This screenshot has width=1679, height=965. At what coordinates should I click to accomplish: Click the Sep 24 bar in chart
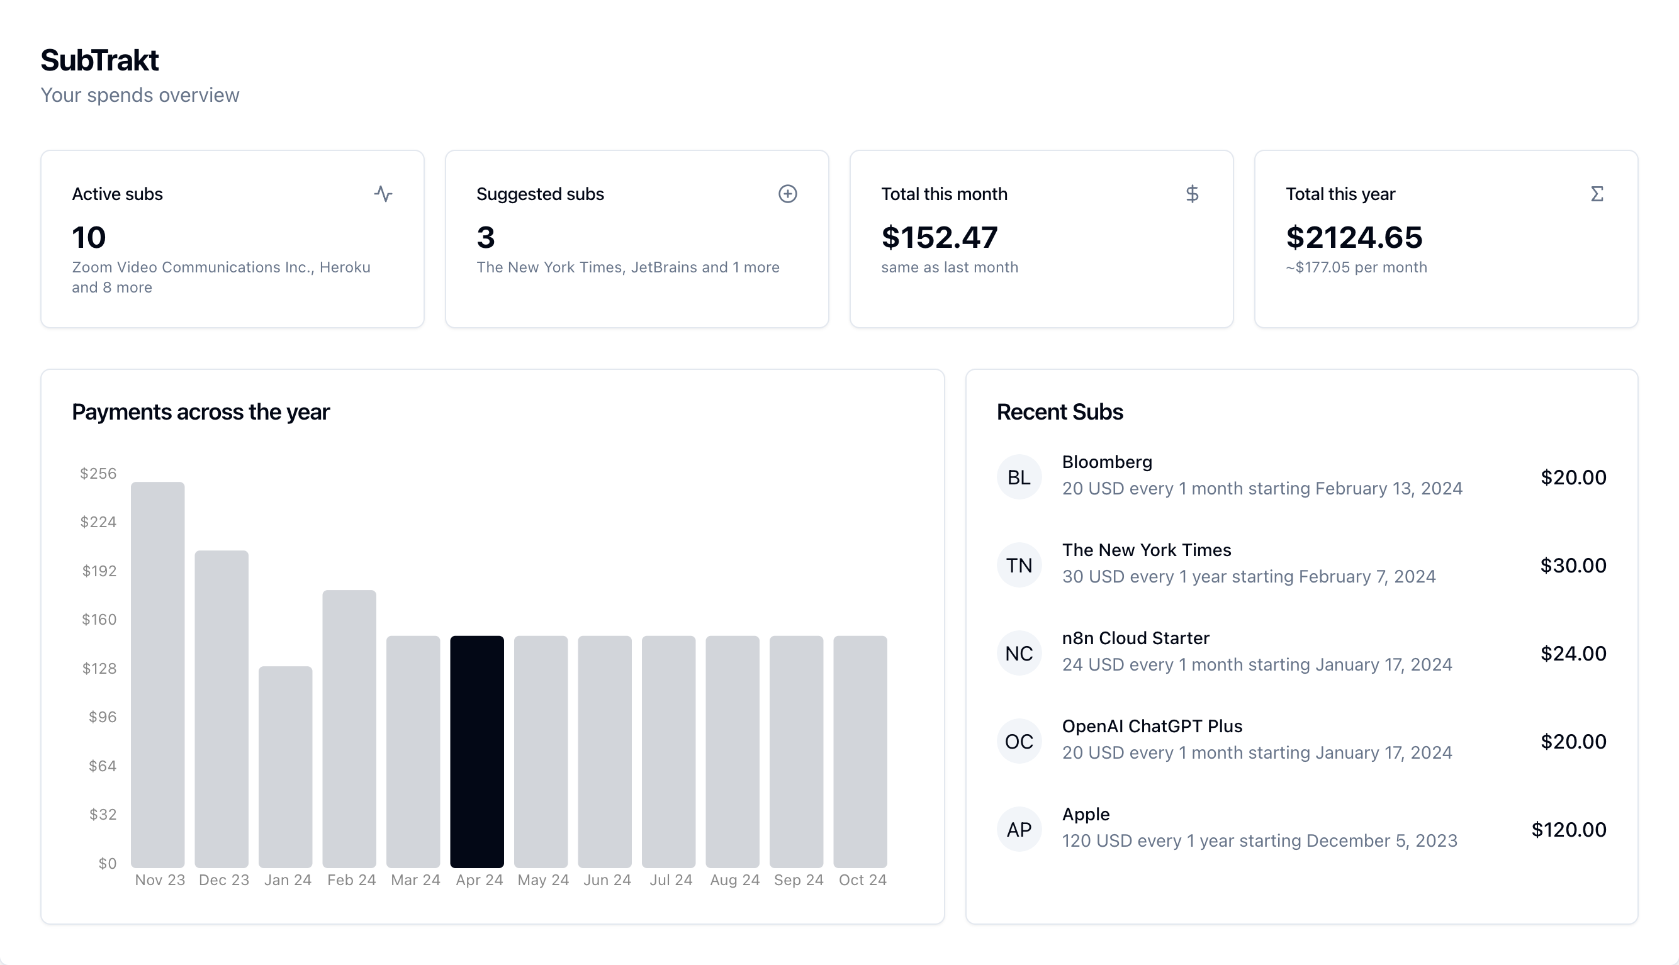(x=796, y=752)
